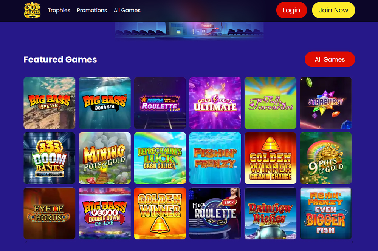Open 333 Boom Banks Power Combo
Viewport: 378px width, 251px height.
coord(50,158)
